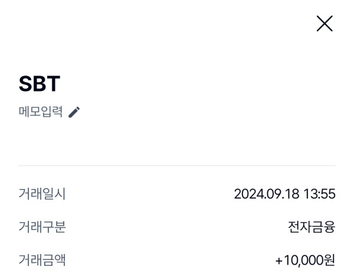Click the letter S in the SBT title
The width and height of the screenshot is (354, 277).
(x=26, y=84)
